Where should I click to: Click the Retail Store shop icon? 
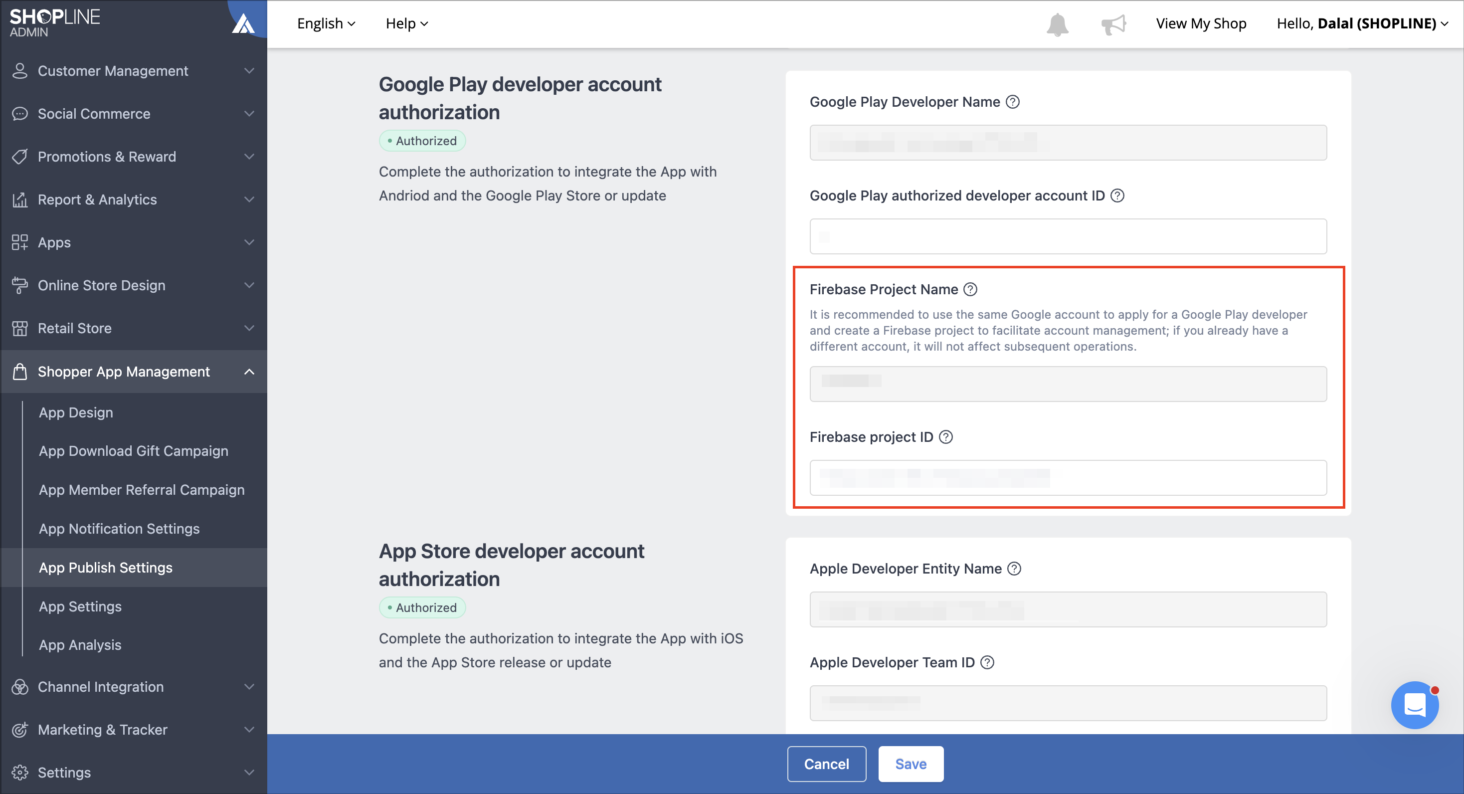pos(20,328)
